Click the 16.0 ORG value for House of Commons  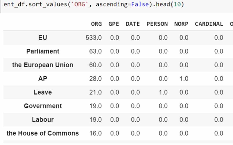pos(95,133)
